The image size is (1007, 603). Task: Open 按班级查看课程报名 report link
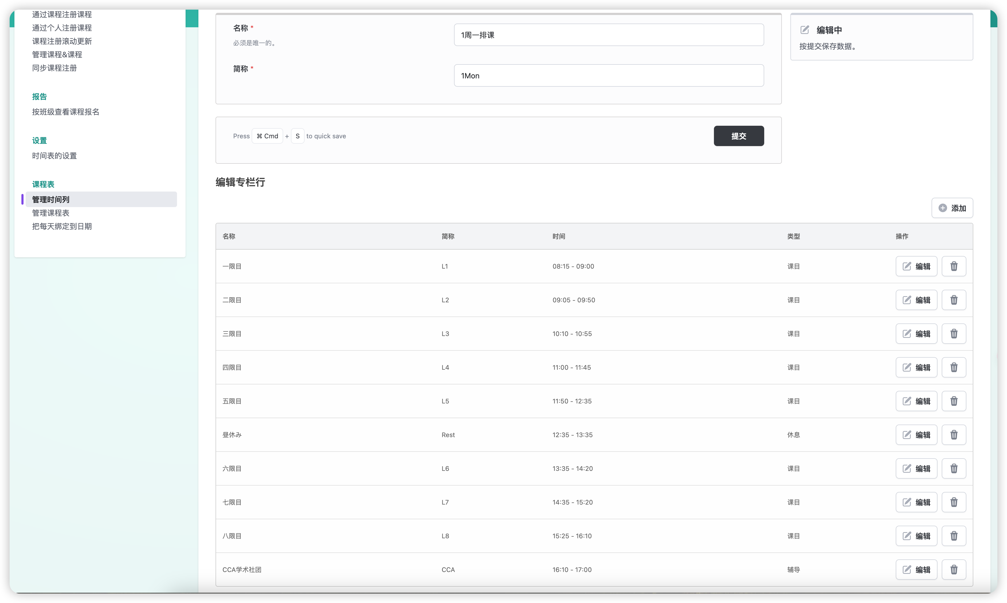coord(65,112)
